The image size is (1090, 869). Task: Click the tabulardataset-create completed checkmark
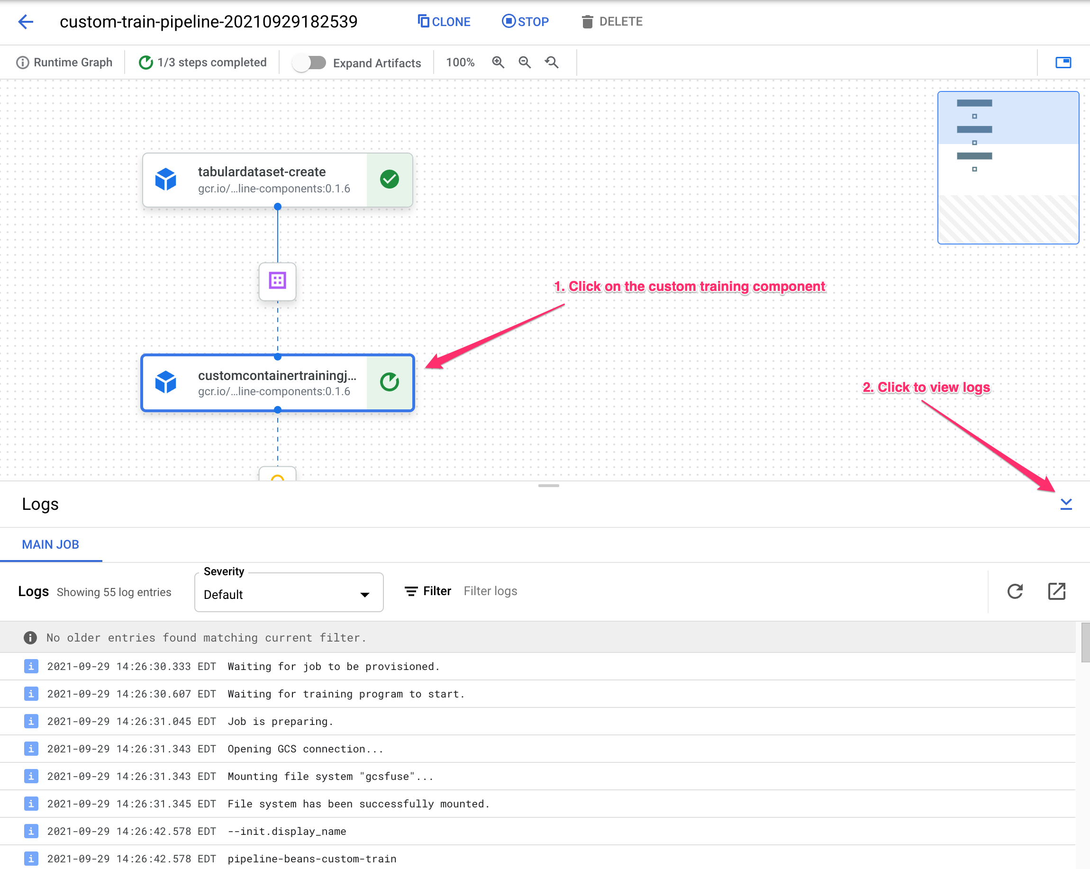(x=389, y=178)
